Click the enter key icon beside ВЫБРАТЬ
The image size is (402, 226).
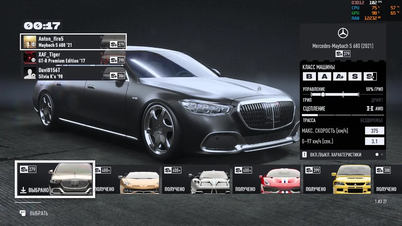(x=23, y=213)
